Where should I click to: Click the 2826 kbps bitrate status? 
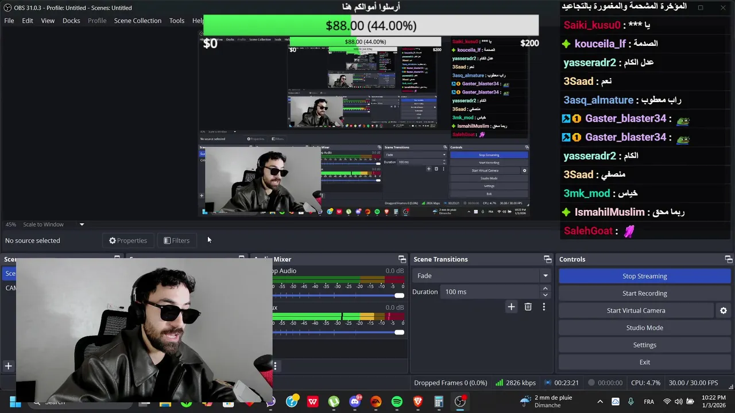pos(516,383)
